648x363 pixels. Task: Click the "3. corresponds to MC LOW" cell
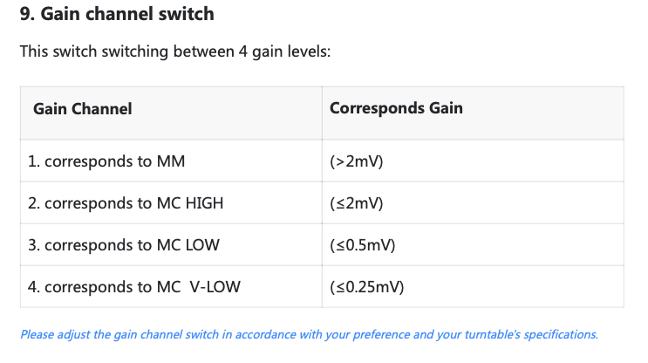[x=124, y=245]
